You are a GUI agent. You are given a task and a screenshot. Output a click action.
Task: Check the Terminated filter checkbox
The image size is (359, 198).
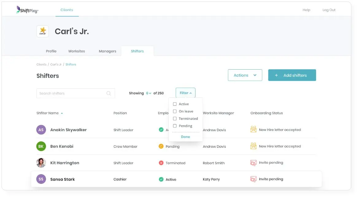tap(175, 119)
